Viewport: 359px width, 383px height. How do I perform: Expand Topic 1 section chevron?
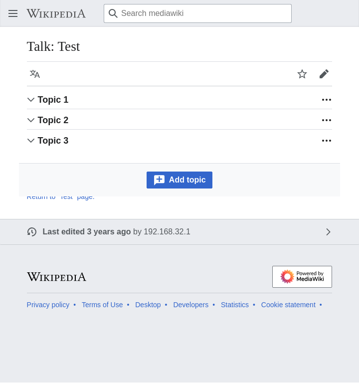pos(31,100)
